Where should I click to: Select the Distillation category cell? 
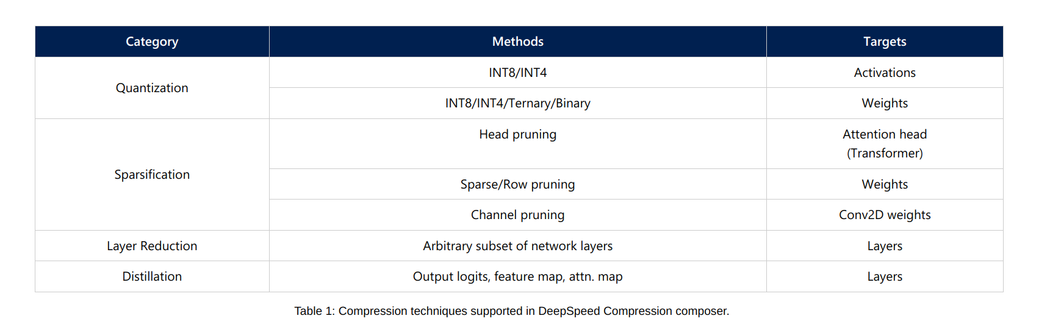[x=152, y=276]
